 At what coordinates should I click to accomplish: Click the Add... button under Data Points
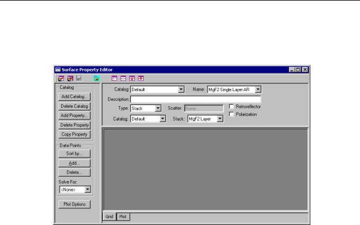click(74, 163)
